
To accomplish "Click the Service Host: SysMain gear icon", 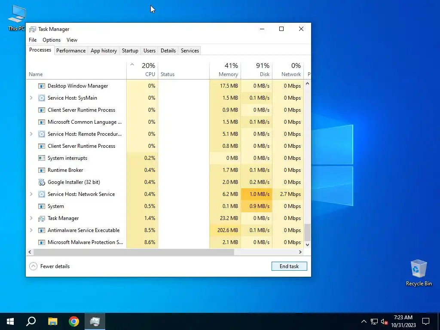I will click(x=42, y=98).
